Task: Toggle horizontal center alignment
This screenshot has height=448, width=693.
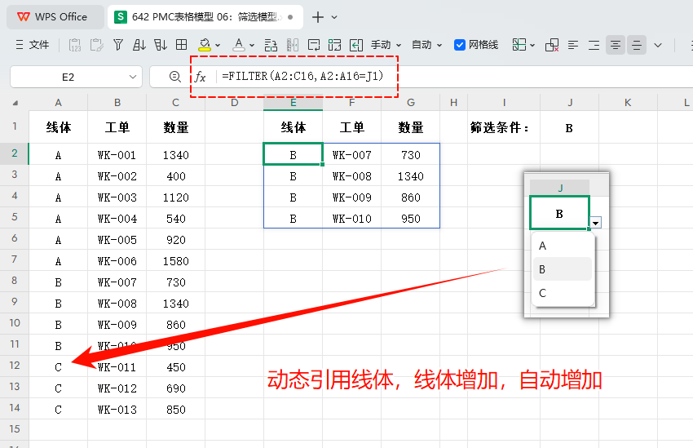Action: [x=616, y=45]
